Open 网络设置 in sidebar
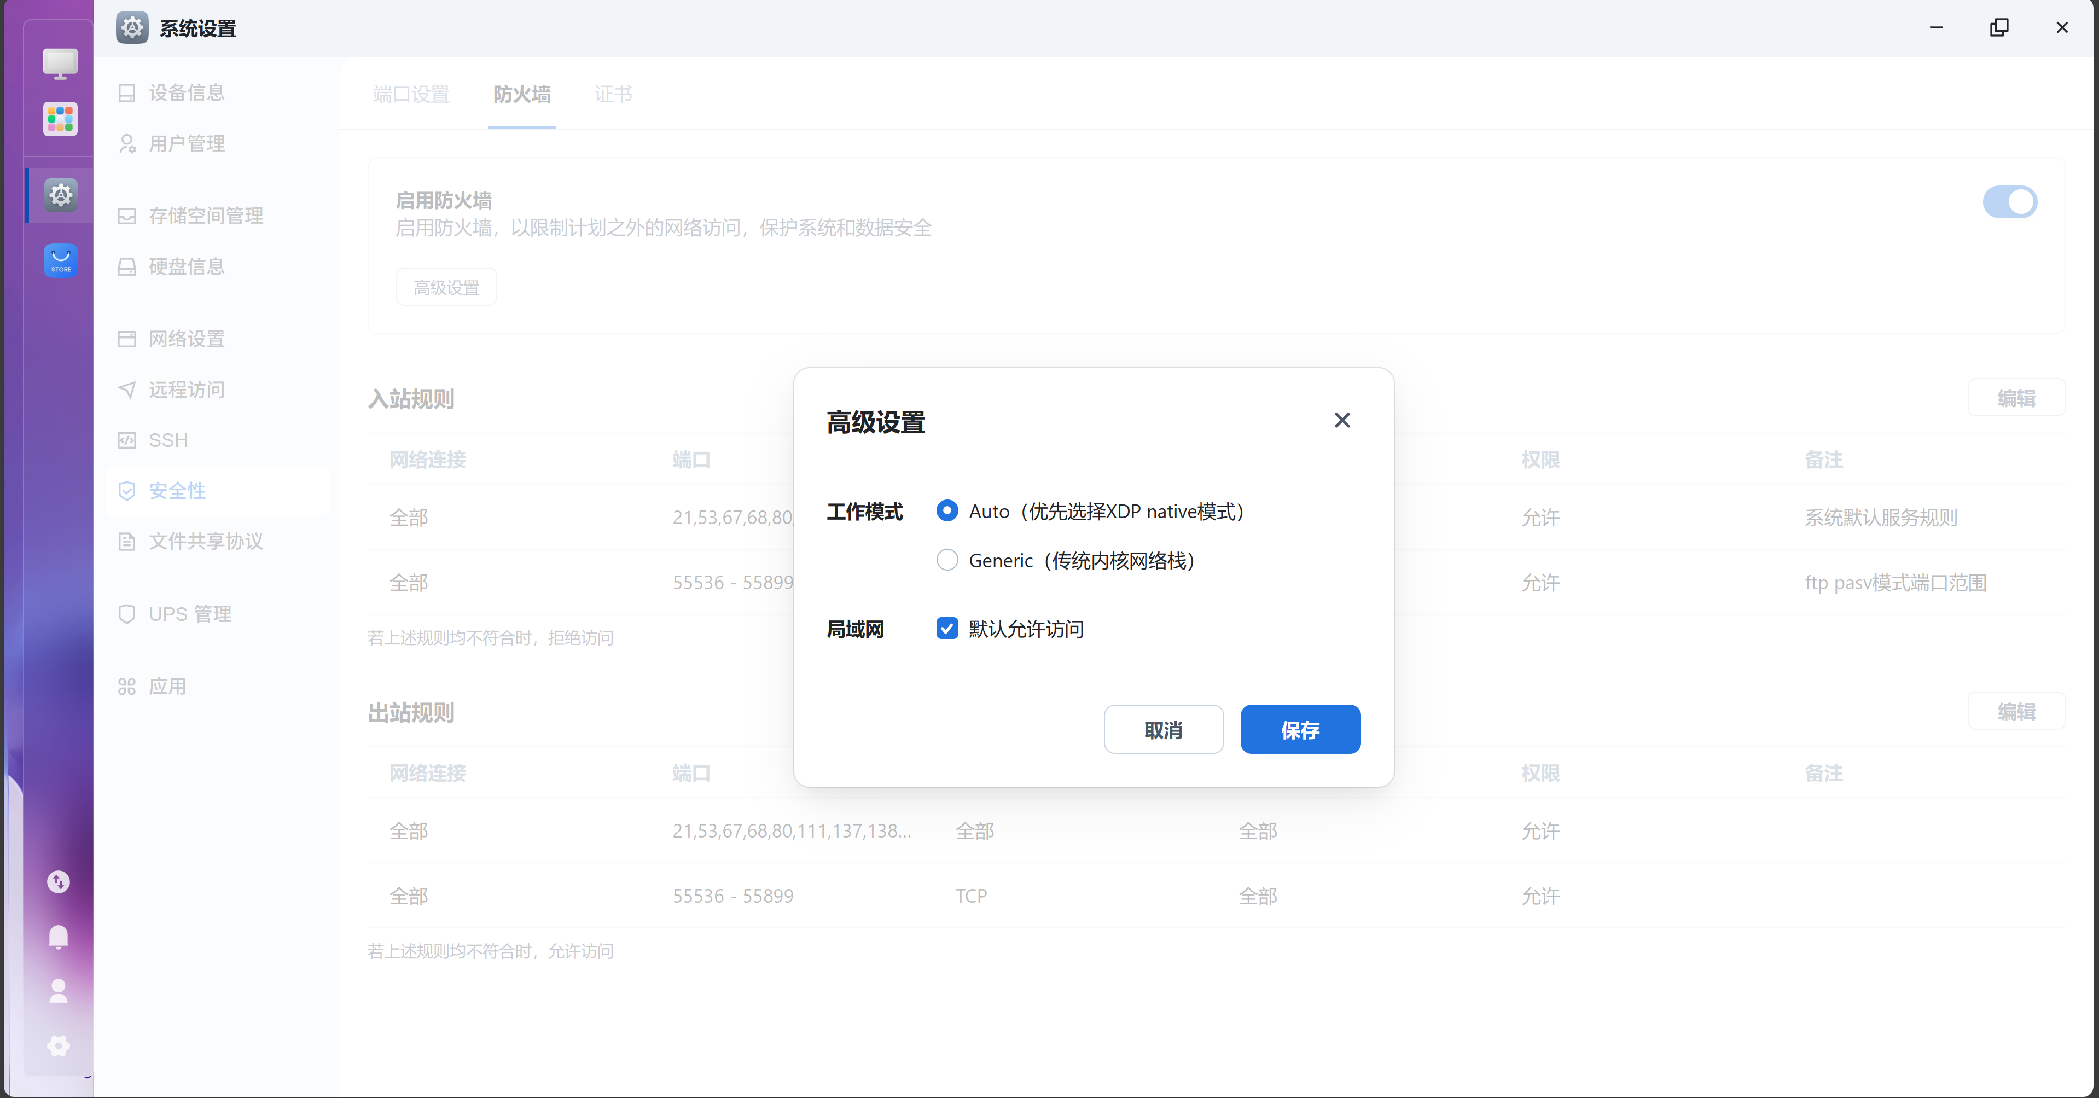Image resolution: width=2099 pixels, height=1098 pixels. (216, 339)
